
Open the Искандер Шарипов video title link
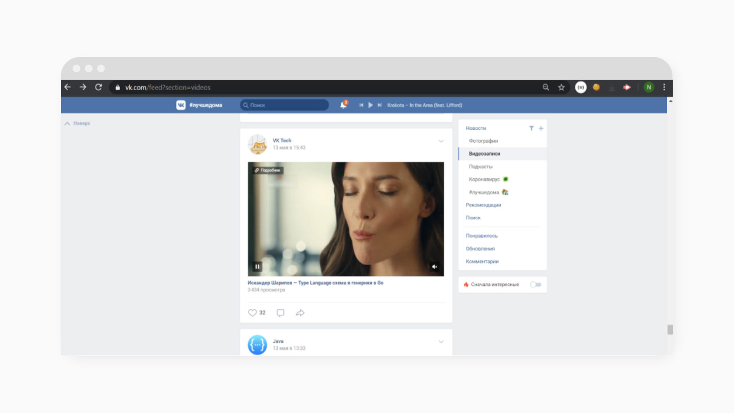pos(315,283)
